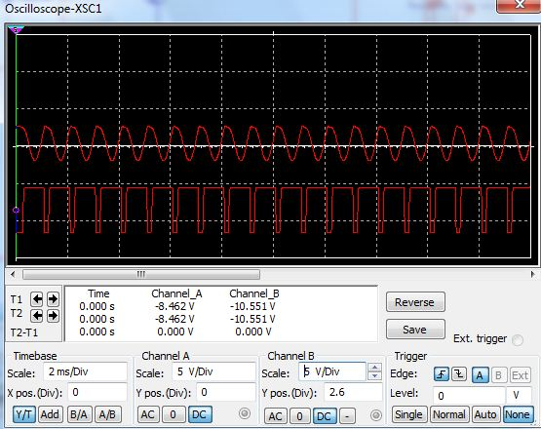Click the Channel A Scale field 5 V/Div
Screen dimensions: 541x429
click(213, 371)
